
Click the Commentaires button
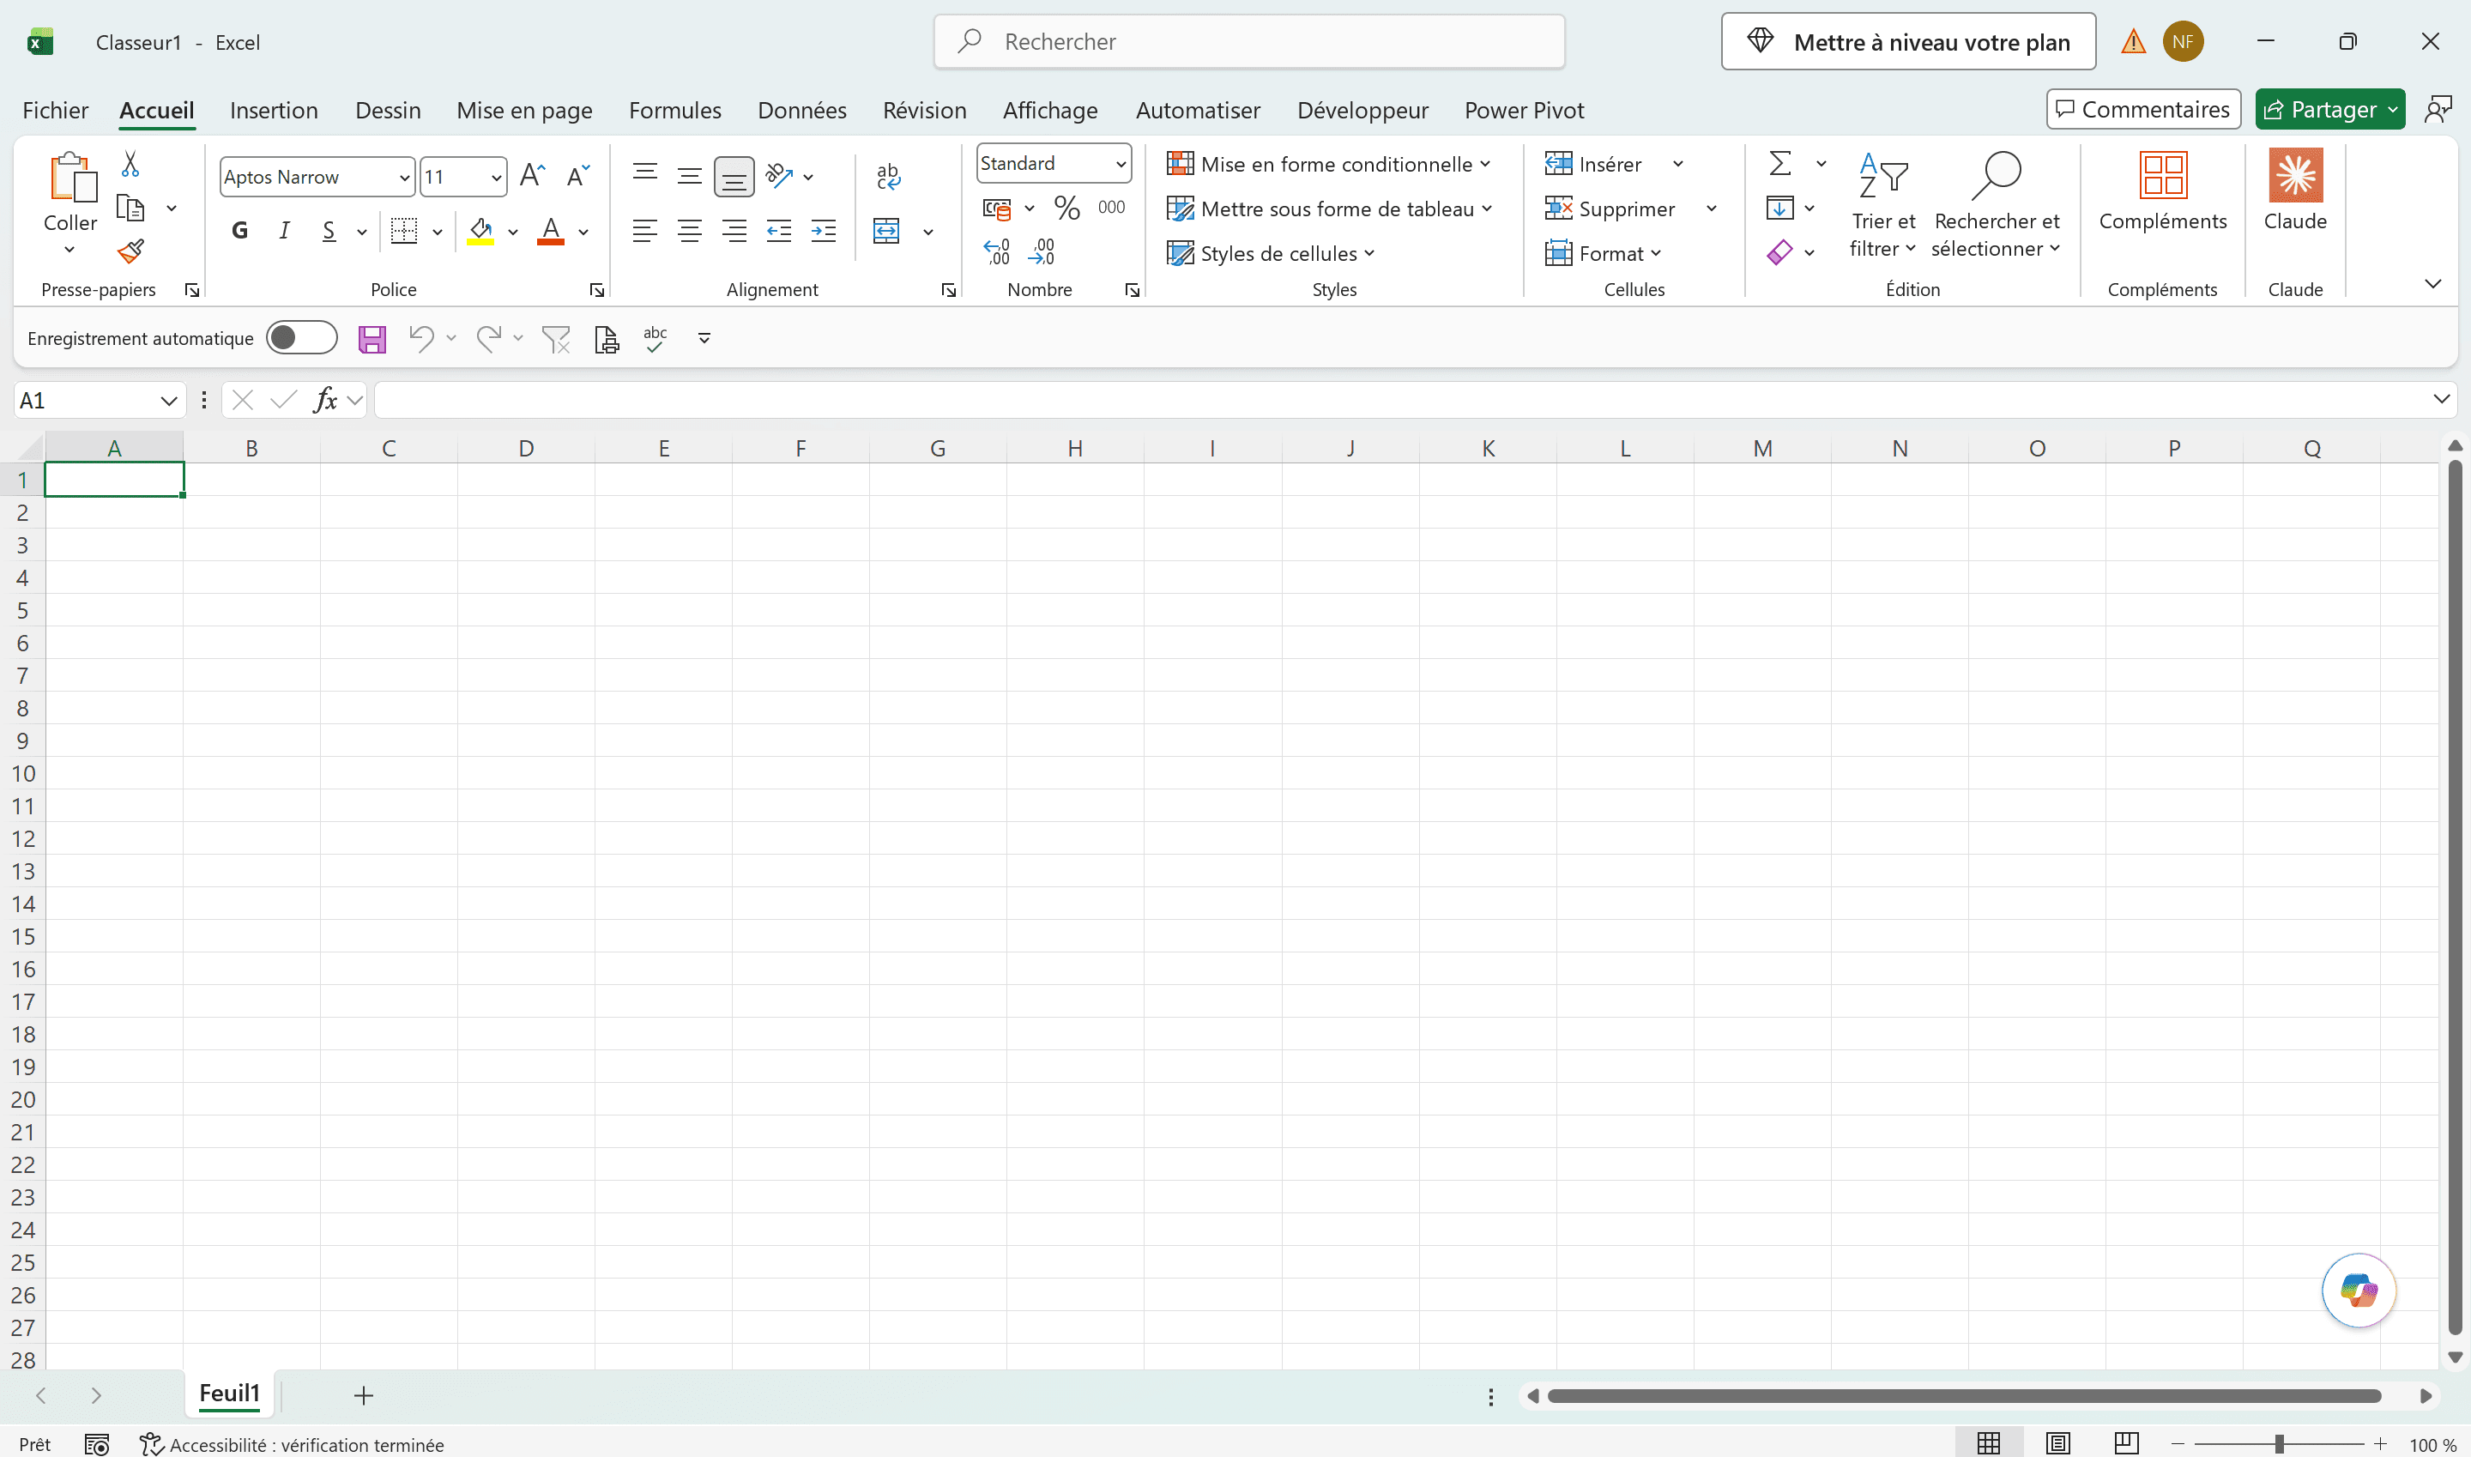pyautogui.click(x=2142, y=109)
